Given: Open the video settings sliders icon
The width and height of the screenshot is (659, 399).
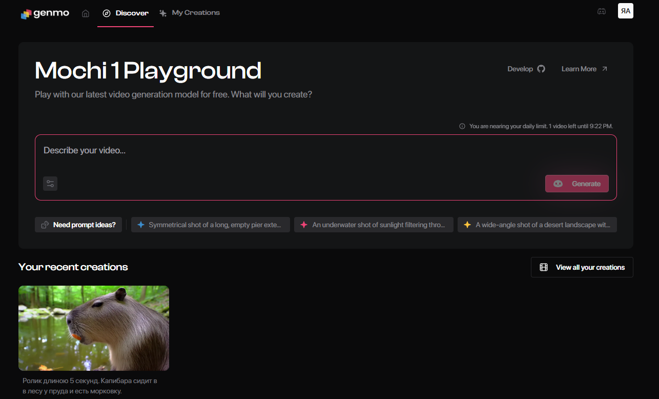Looking at the screenshot, I should point(50,184).
